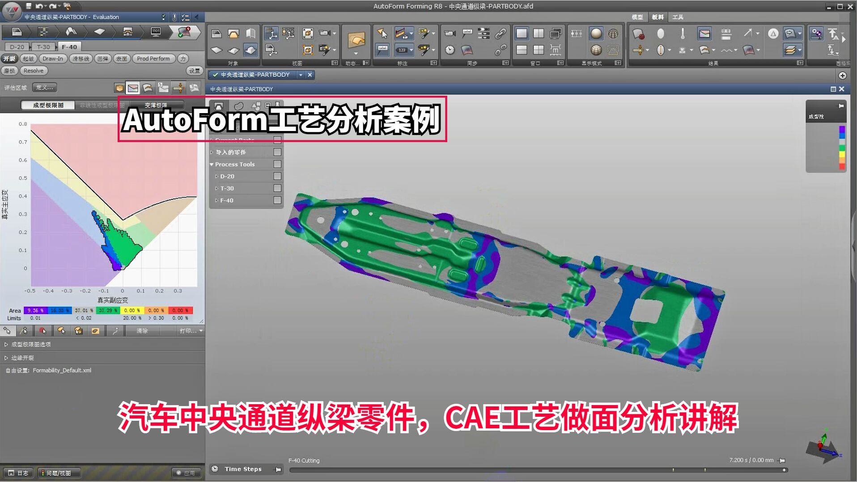The width and height of the screenshot is (857, 482).
Task: Enable the 开裂 result pill
Action: point(9,59)
